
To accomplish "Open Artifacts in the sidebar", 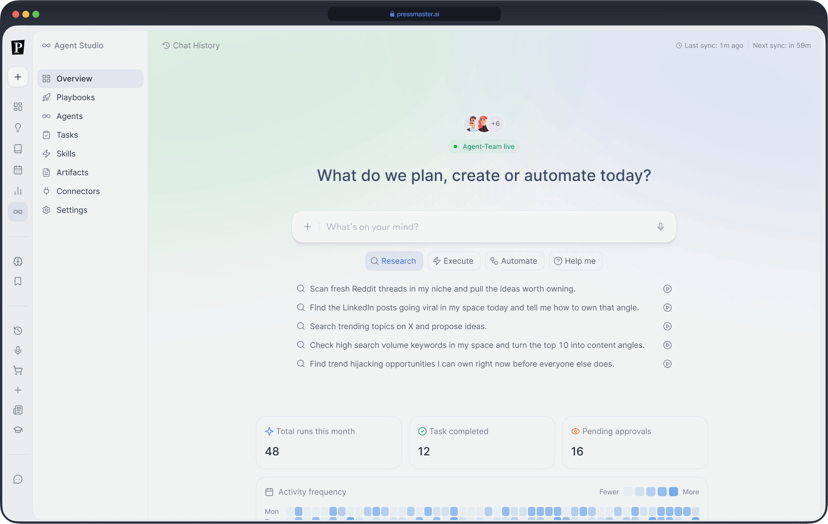I will pyautogui.click(x=91, y=172).
